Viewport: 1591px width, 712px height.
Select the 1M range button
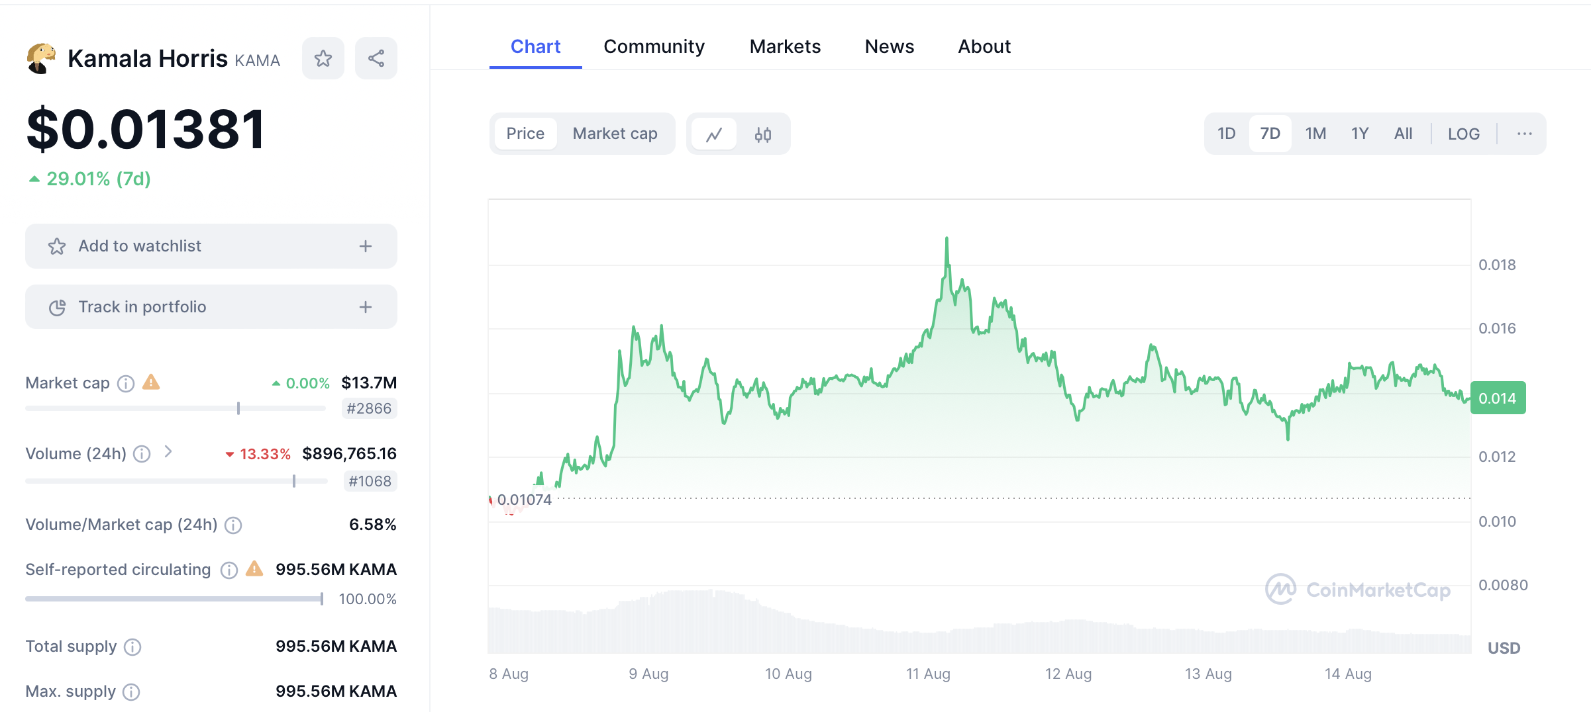pyautogui.click(x=1315, y=134)
